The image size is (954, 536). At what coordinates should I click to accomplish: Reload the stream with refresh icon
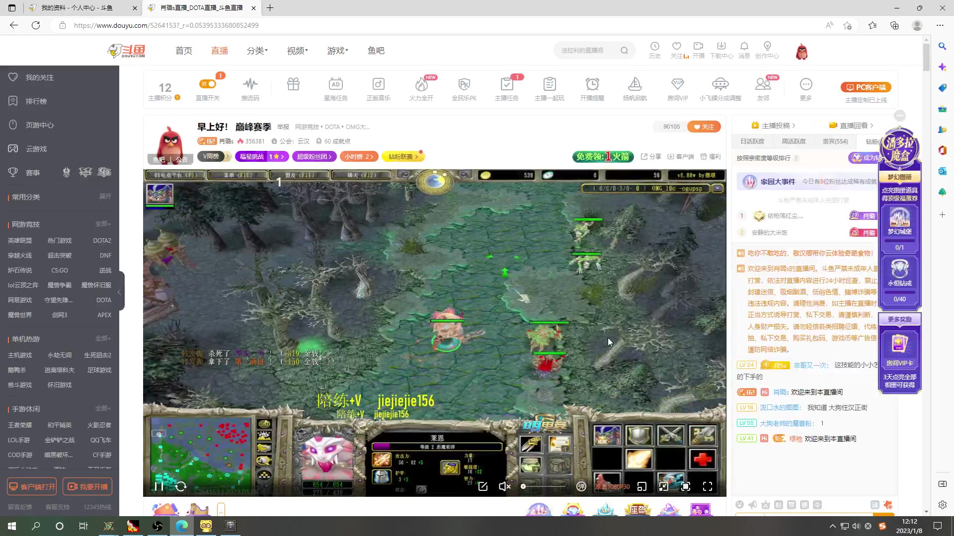click(x=181, y=486)
